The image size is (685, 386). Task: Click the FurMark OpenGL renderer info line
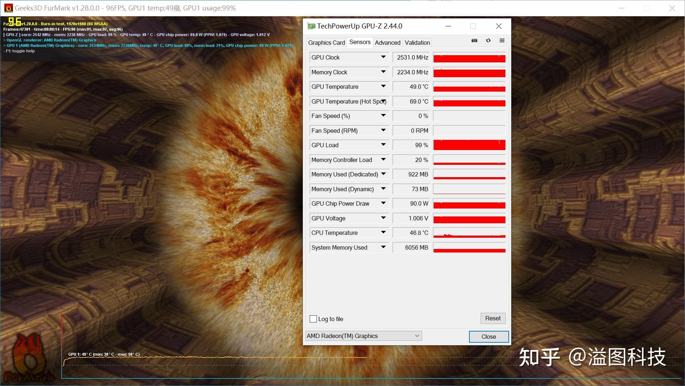point(50,40)
